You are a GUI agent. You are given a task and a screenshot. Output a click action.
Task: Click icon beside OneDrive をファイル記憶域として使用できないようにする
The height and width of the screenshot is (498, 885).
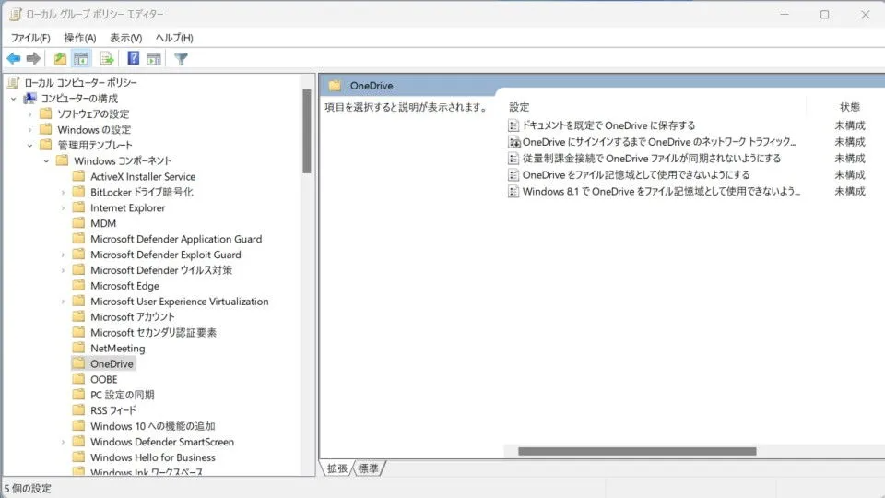(x=513, y=174)
